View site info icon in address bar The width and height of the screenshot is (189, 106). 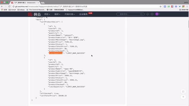pos(14,6)
